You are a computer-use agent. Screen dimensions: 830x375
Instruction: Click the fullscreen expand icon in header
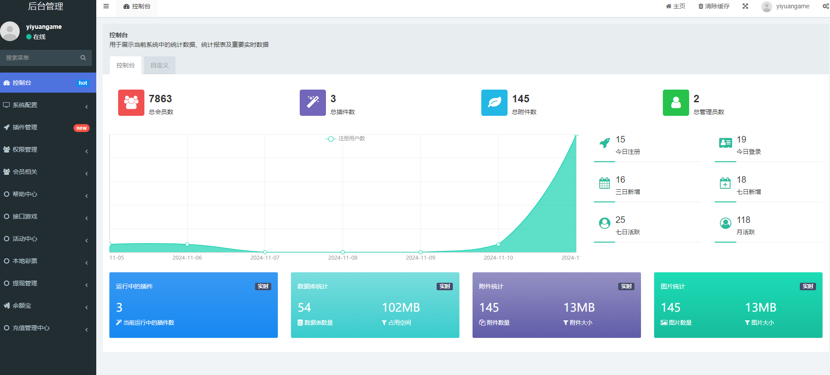(x=745, y=6)
